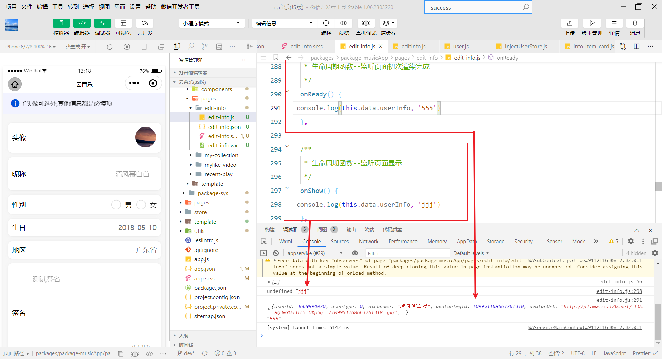Open version management icon
662x359 pixels.
point(592,23)
